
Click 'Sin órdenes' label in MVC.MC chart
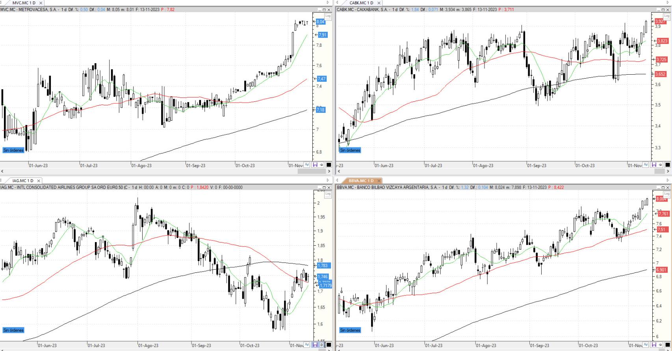13,150
